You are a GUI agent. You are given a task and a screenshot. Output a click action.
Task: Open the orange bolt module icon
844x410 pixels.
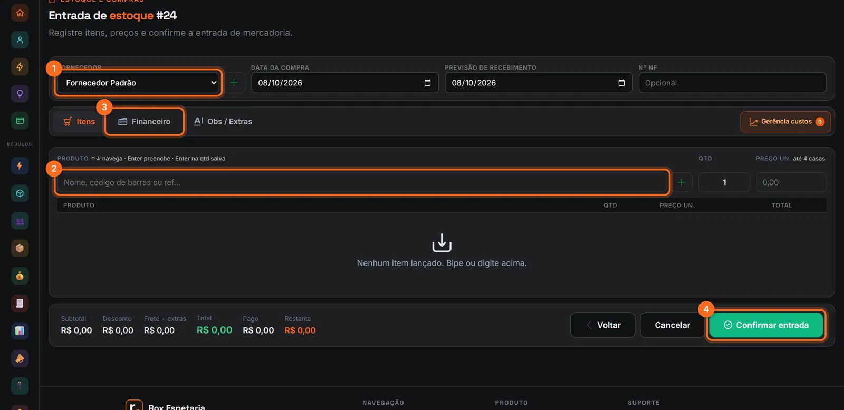tap(20, 165)
